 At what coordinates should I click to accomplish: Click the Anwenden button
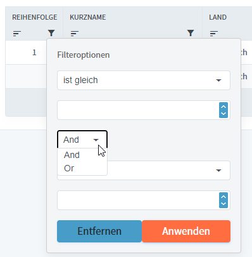[x=186, y=231]
